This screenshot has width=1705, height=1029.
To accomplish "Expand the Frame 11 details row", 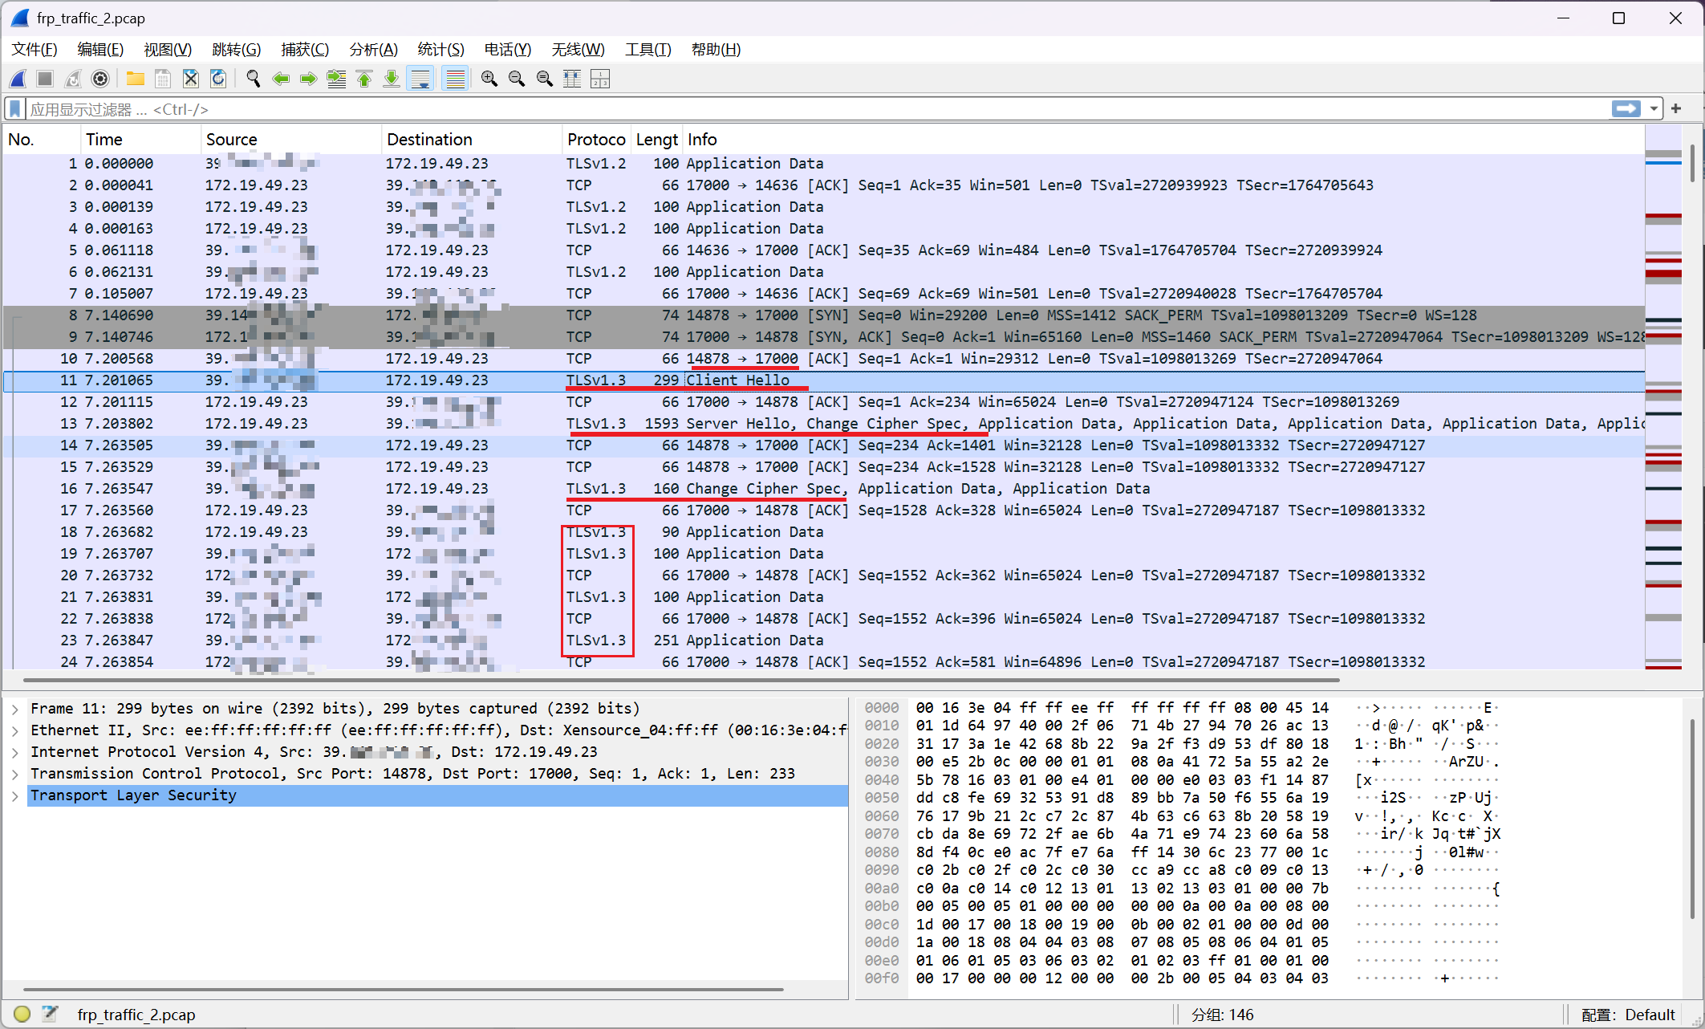I will coord(14,710).
